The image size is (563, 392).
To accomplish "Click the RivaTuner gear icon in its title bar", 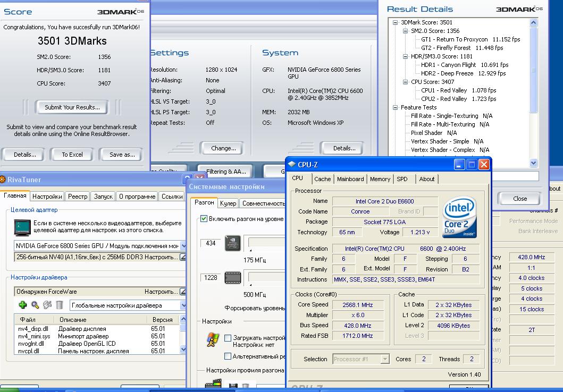I will point(3,180).
